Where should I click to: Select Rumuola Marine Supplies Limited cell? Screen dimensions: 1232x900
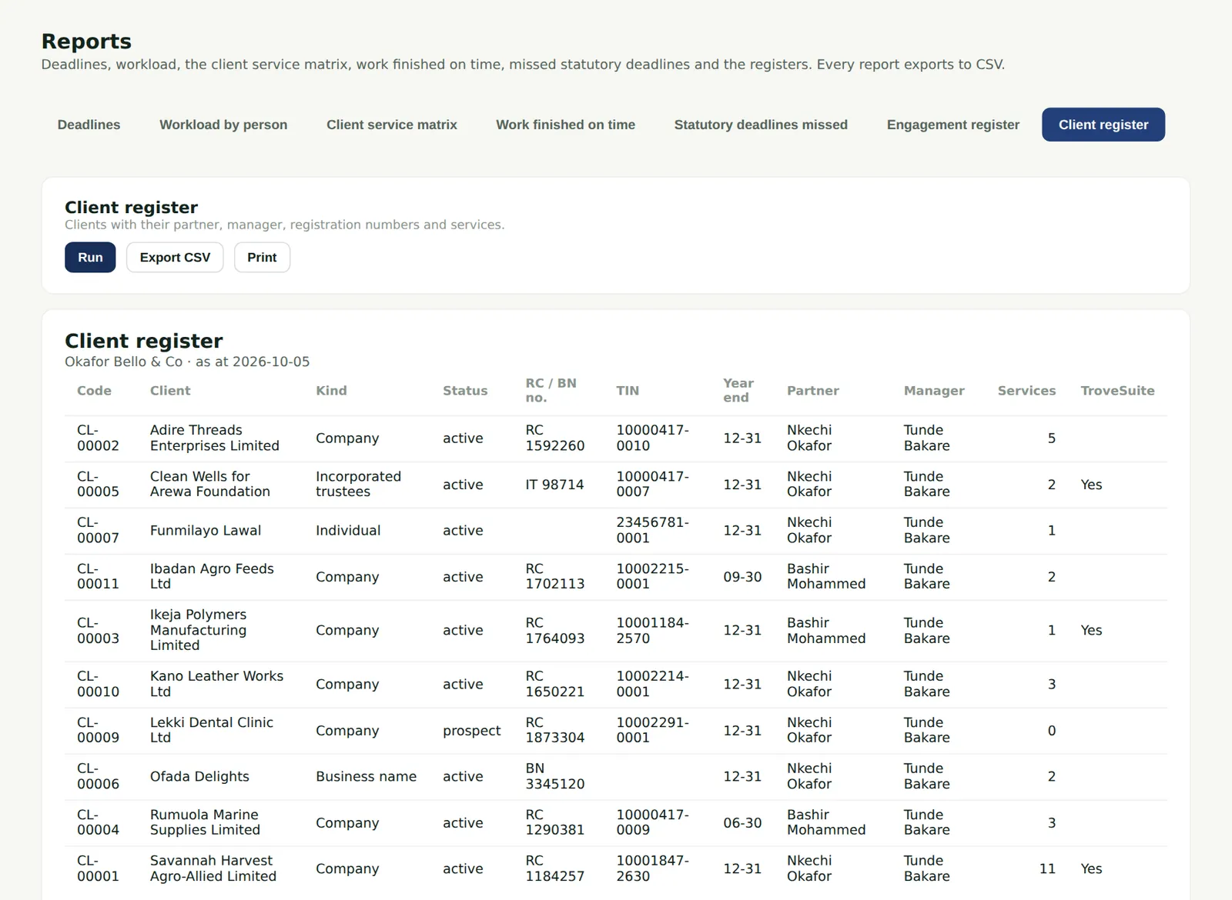[x=205, y=822]
